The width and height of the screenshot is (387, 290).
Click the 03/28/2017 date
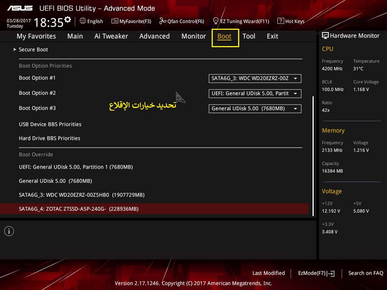19,21
